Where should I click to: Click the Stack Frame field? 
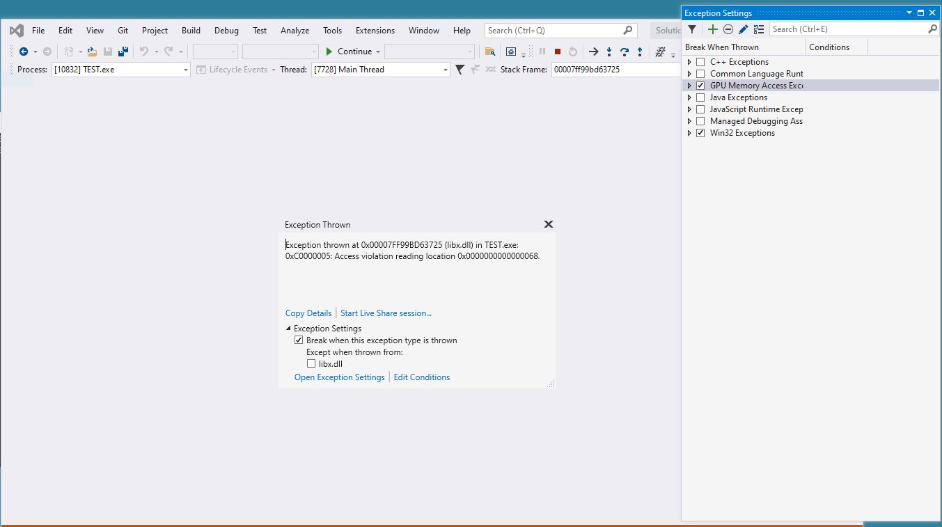(x=616, y=70)
